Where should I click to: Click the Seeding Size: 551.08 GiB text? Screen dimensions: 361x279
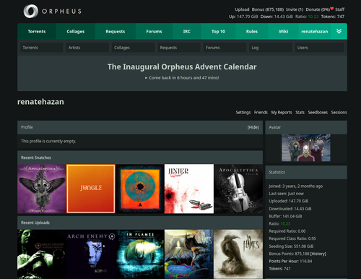click(291, 246)
